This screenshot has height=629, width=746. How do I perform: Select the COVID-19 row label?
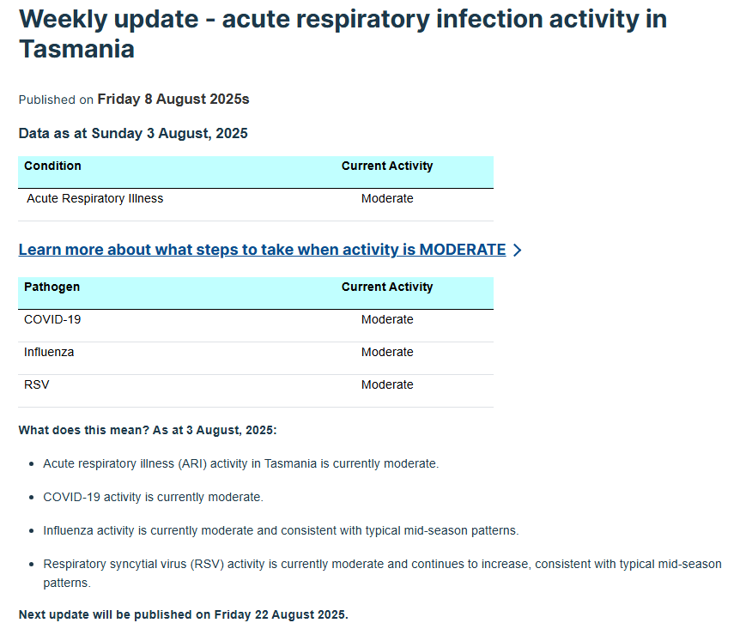[52, 319]
